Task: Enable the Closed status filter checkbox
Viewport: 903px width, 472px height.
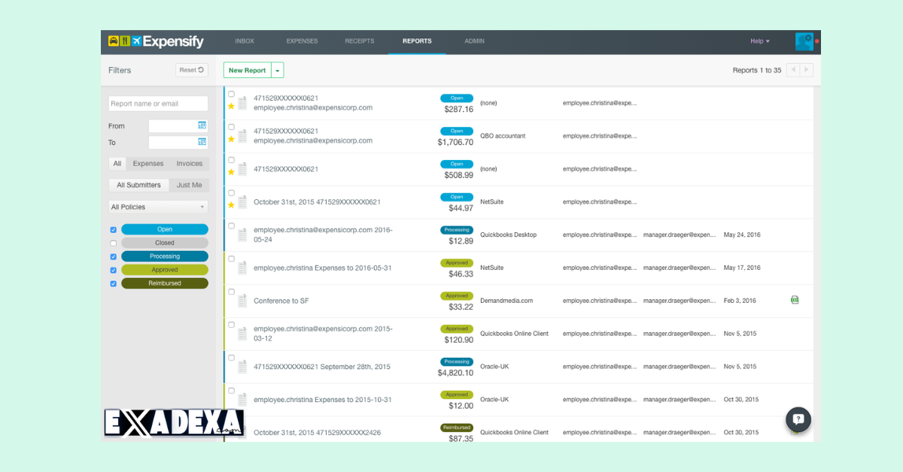Action: pos(113,243)
